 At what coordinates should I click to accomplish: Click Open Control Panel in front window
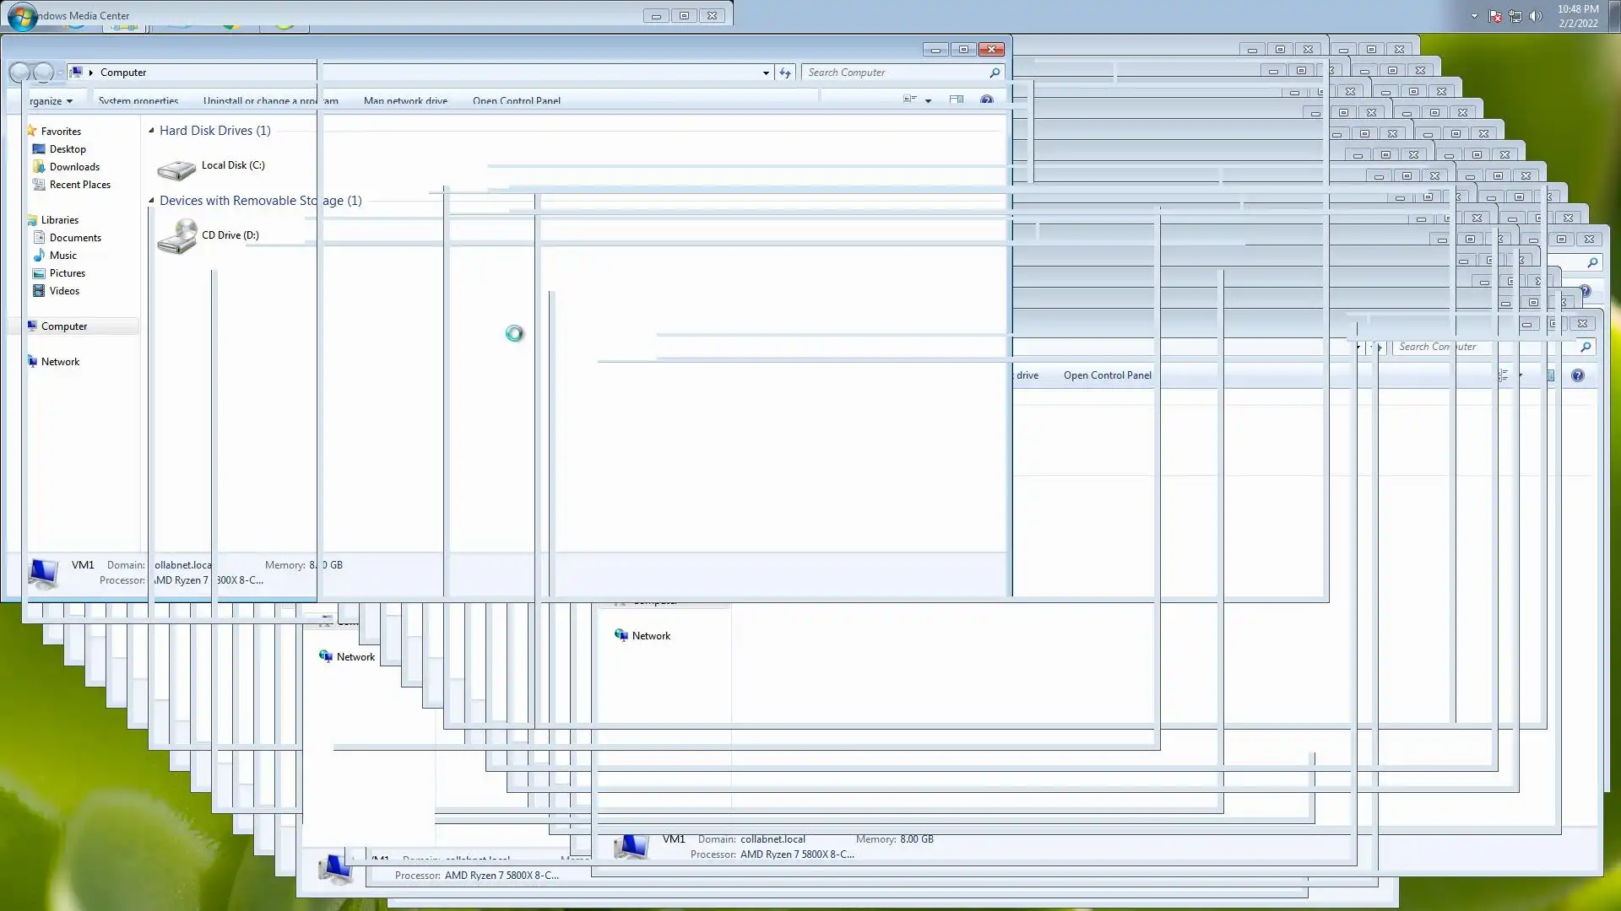[516, 101]
